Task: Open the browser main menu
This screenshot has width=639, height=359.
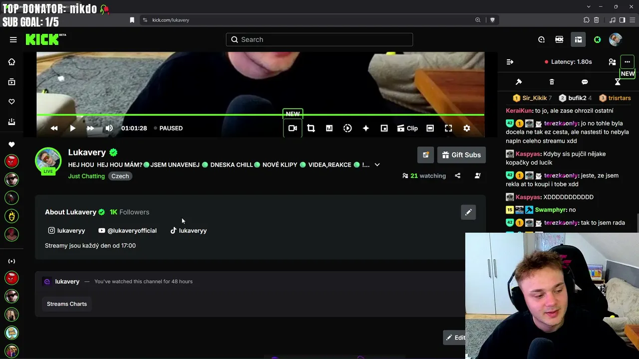Action: pos(632,20)
